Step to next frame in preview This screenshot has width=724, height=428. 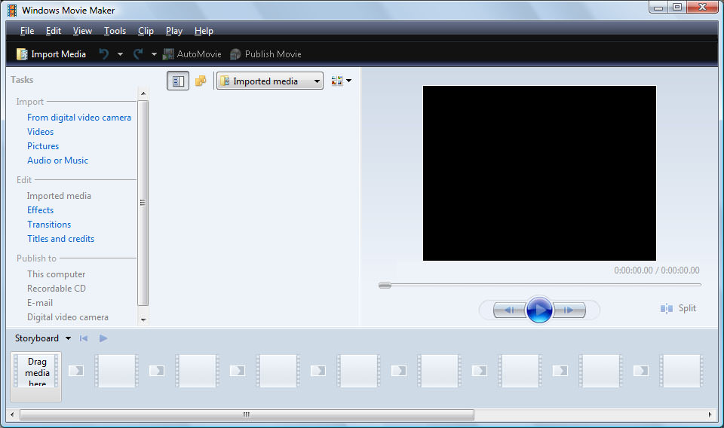pyautogui.click(x=569, y=310)
